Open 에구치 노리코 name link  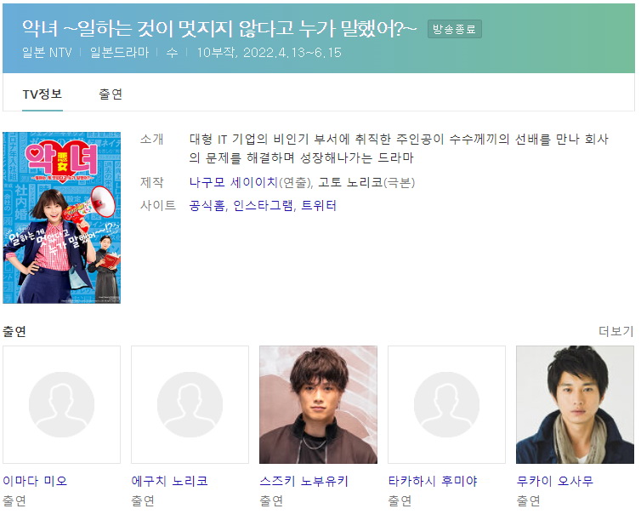pos(170,481)
